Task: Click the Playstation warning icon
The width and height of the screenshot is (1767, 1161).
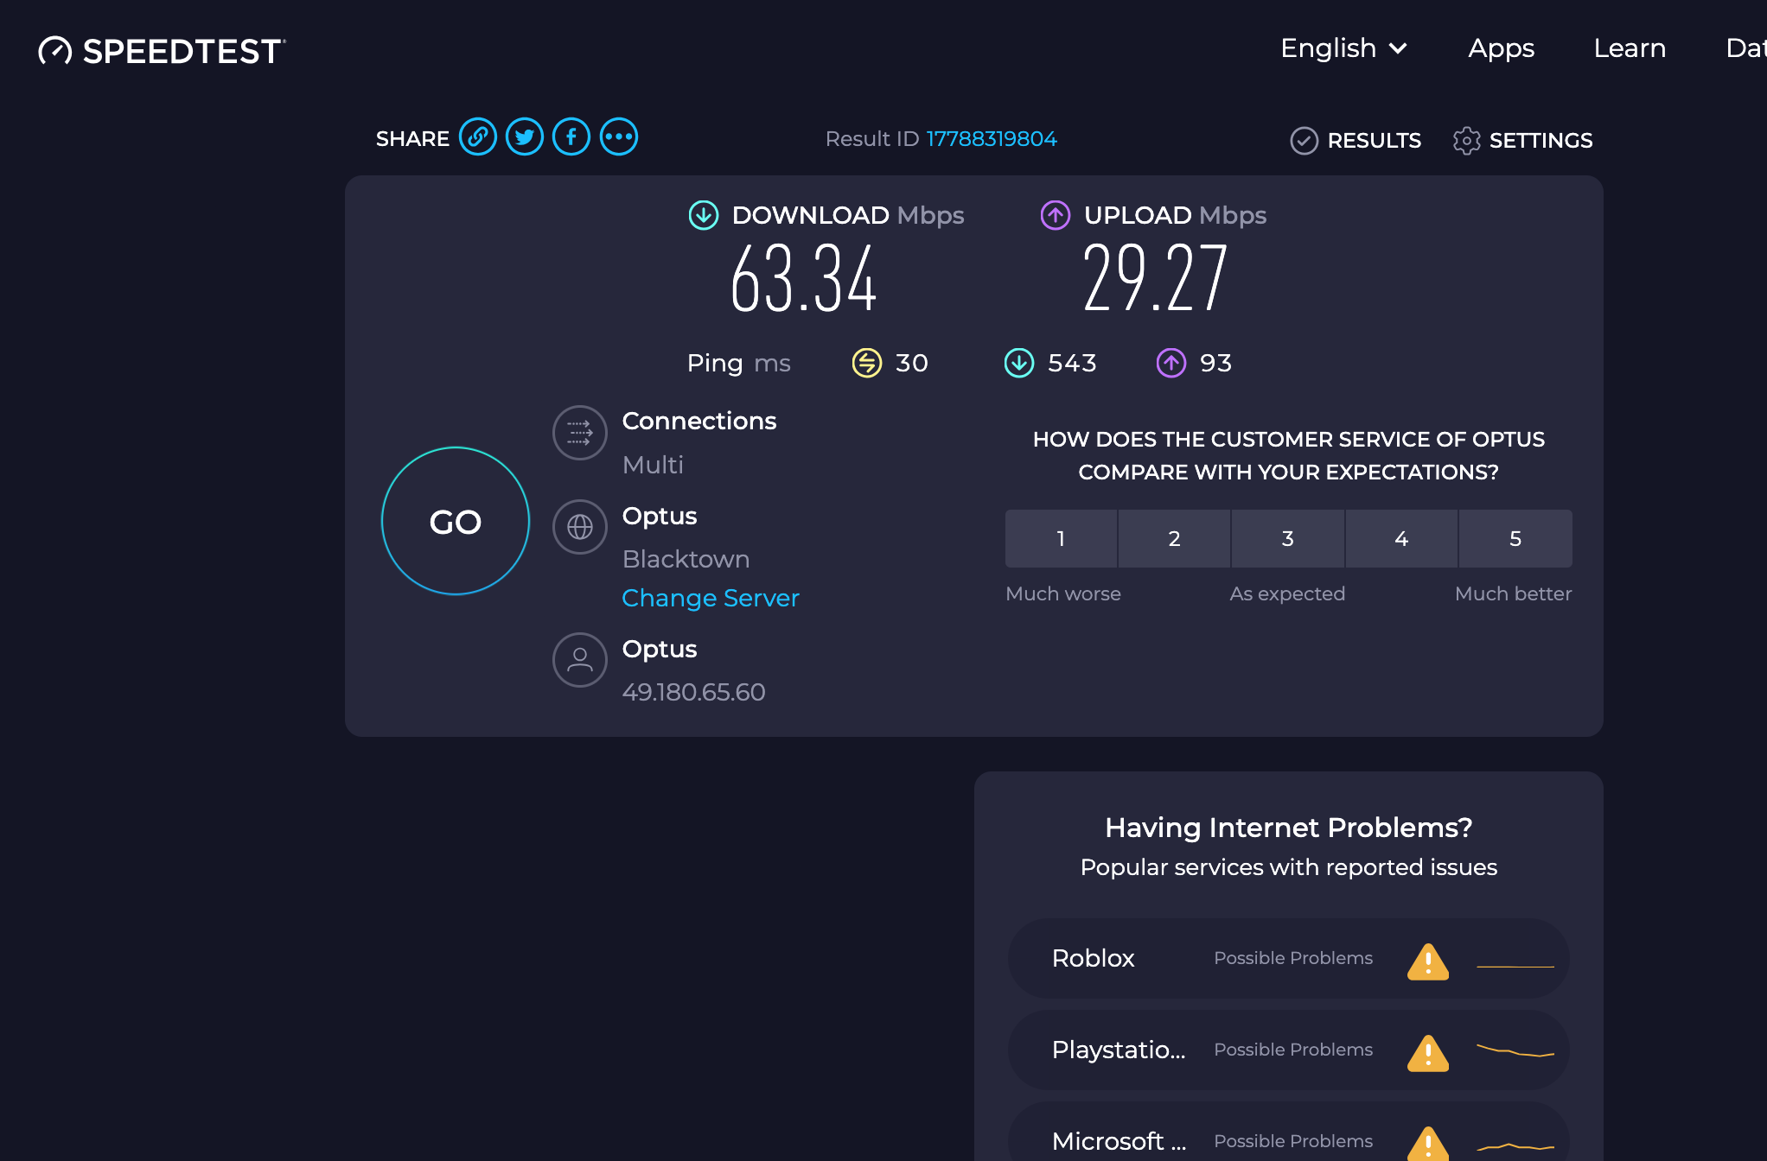Action: tap(1428, 1052)
